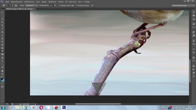Select the Crop tool

point(2,25)
